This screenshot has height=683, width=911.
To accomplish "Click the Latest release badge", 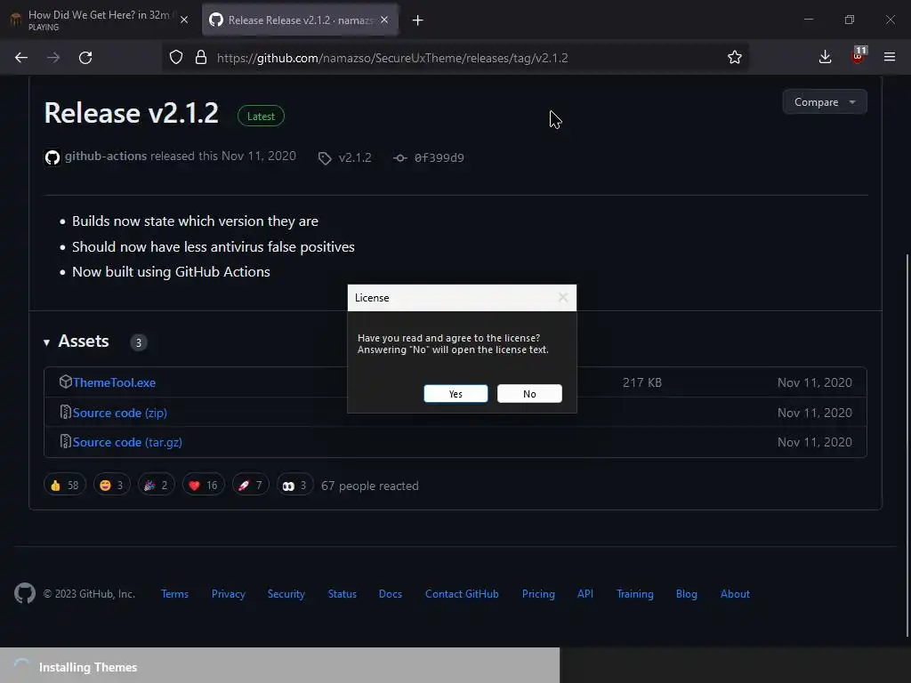I will pos(261,117).
